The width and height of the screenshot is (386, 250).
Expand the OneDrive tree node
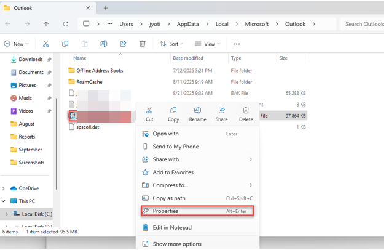tap(5, 188)
